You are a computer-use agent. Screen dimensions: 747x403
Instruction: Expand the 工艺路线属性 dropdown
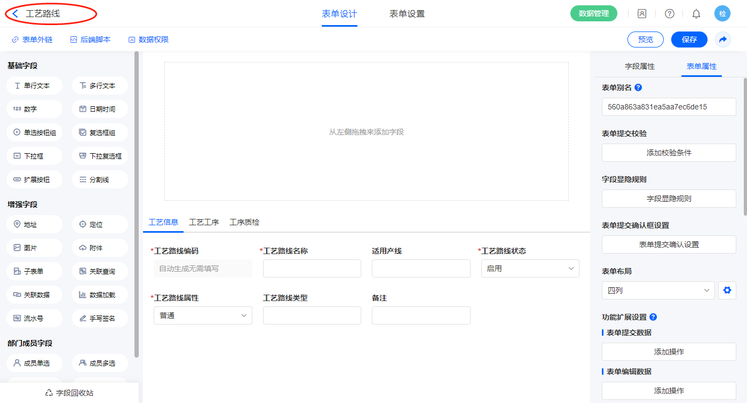coord(203,315)
